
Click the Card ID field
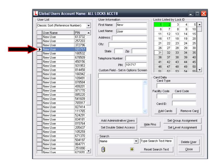(184, 103)
